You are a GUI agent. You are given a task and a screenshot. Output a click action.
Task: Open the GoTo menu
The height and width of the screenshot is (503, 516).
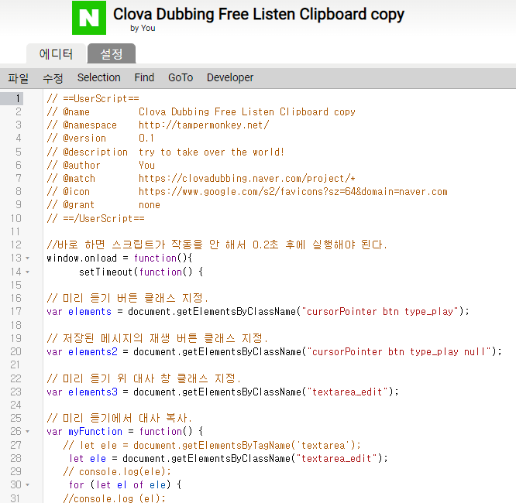coord(181,77)
